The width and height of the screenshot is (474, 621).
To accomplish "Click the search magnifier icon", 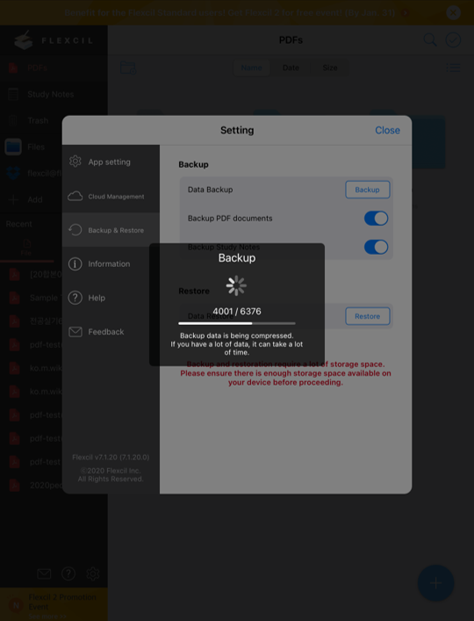I will [430, 40].
